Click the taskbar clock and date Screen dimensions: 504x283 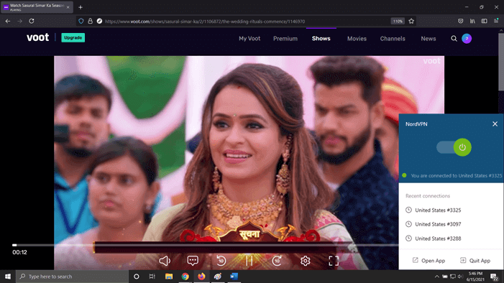click(475, 277)
